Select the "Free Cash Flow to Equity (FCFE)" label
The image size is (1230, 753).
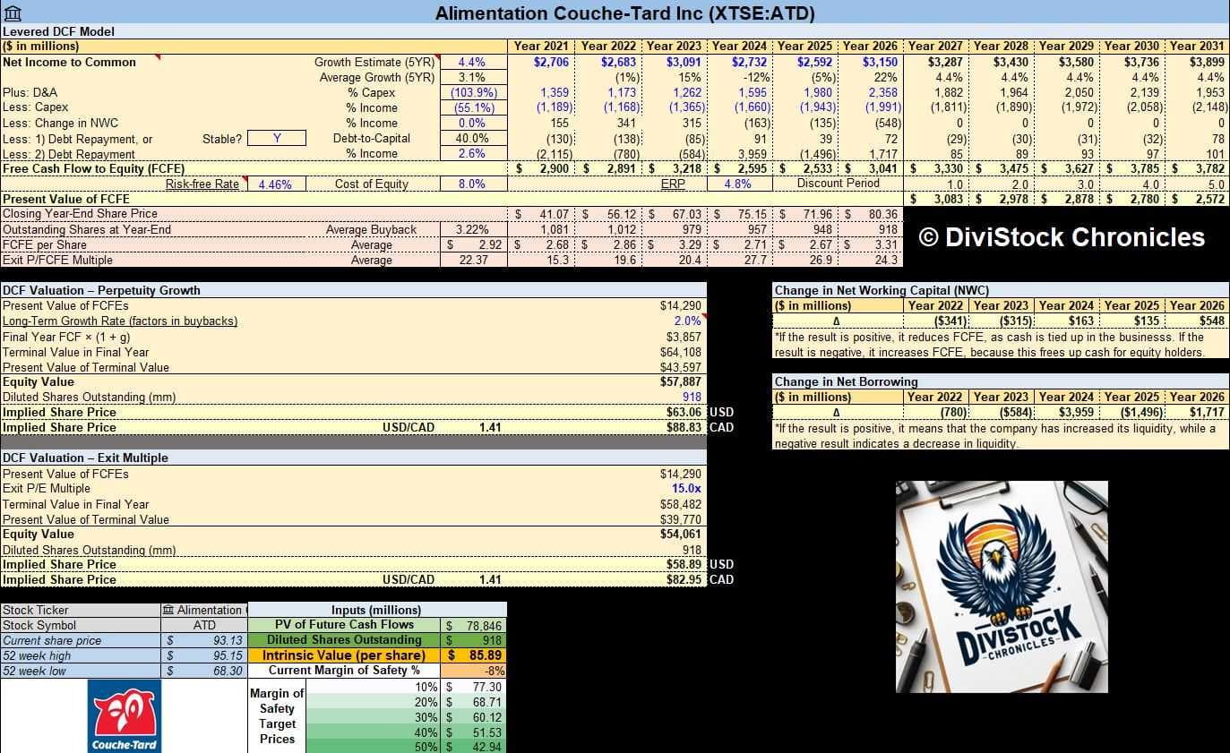(93, 168)
